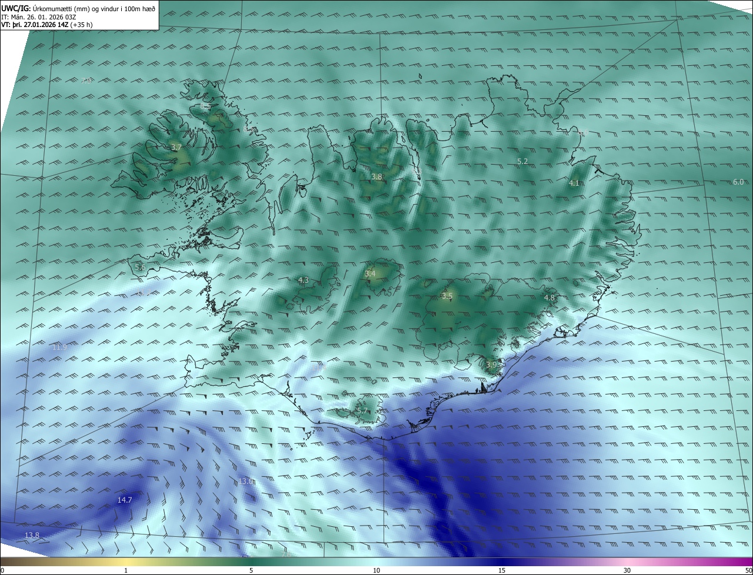Select the 5.7 value on Mýrdalsjökull glacier

[362, 411]
